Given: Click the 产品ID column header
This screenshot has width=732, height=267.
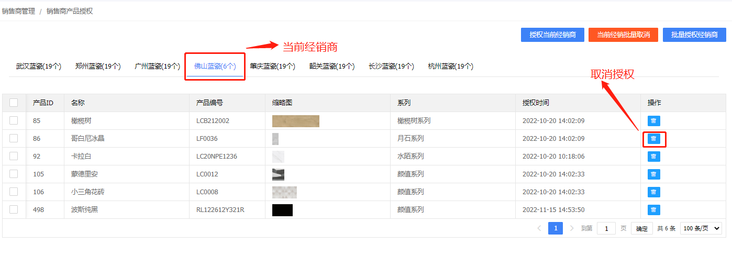Looking at the screenshot, I should (x=43, y=103).
